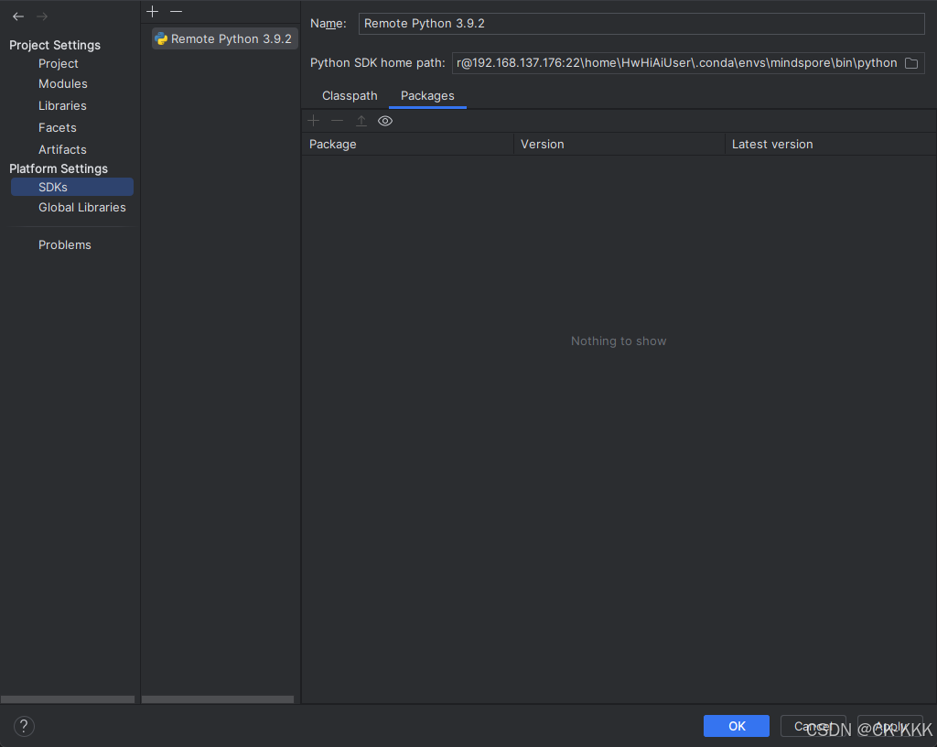This screenshot has height=747, width=937.
Task: Open the help question mark button
Action: pos(24,727)
